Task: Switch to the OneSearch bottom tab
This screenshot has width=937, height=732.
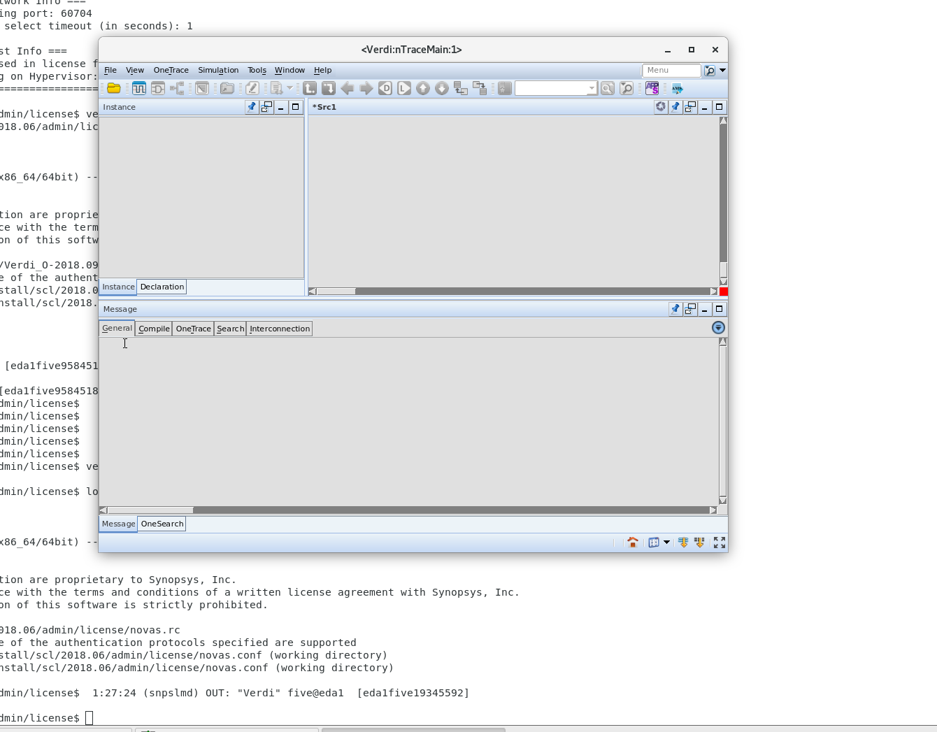Action: click(162, 524)
